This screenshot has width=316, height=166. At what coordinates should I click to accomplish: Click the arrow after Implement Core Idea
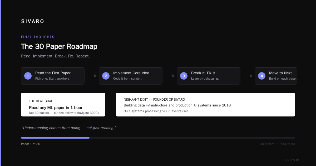coord(169,76)
